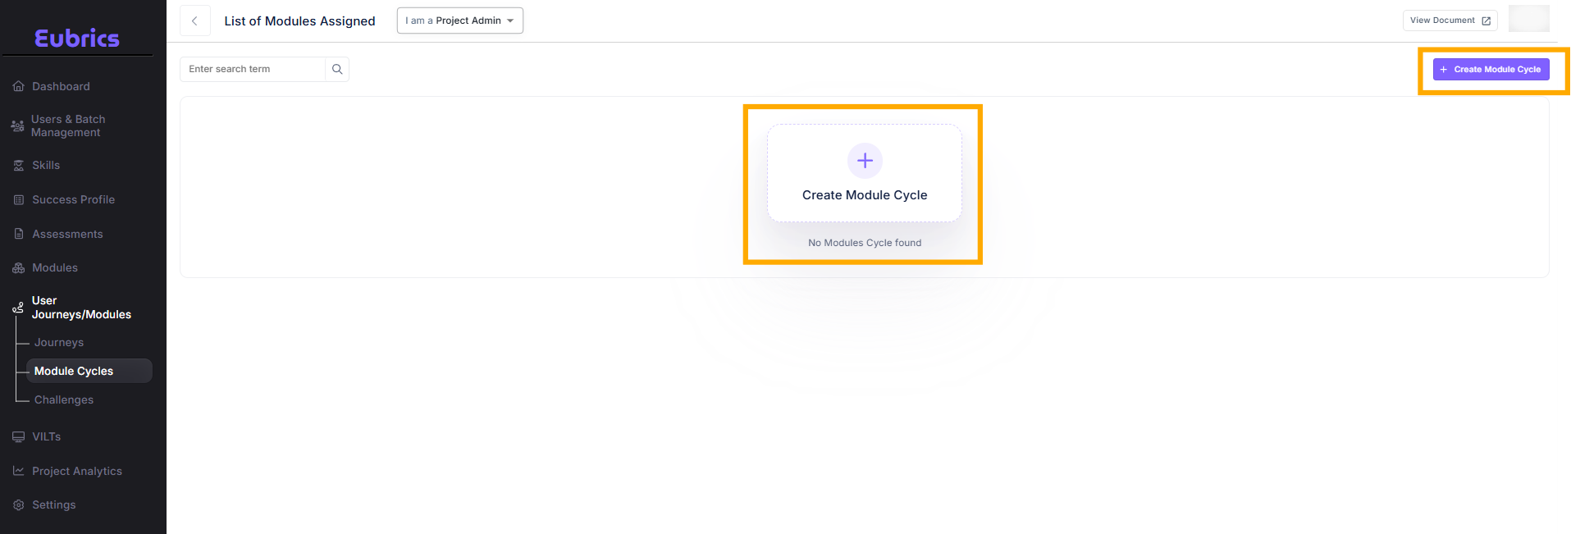
Task: Open Challenges under User Journeys/Modules
Action: 63,399
